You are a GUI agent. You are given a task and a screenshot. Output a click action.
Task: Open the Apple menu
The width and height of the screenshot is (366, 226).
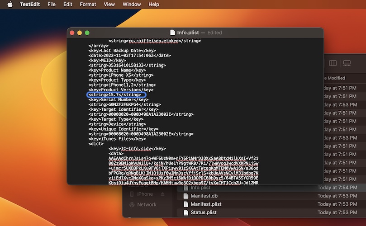pos(10,4)
